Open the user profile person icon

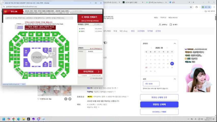pos(160,25)
